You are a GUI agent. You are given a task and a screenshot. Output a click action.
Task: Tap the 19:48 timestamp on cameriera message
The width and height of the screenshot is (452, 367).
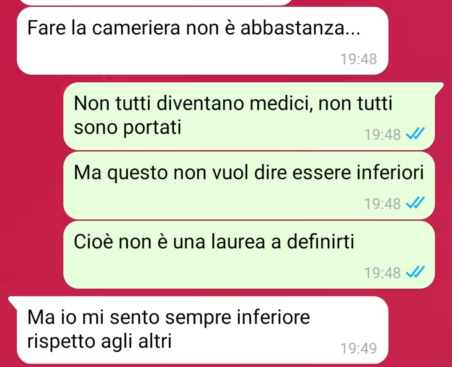359,59
